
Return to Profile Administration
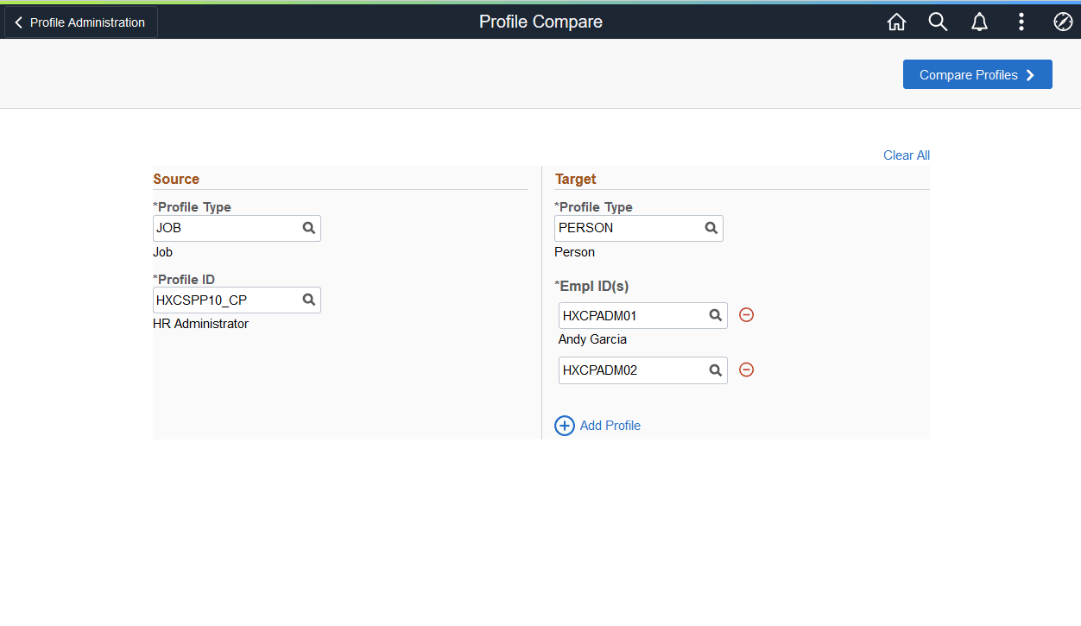(x=80, y=22)
